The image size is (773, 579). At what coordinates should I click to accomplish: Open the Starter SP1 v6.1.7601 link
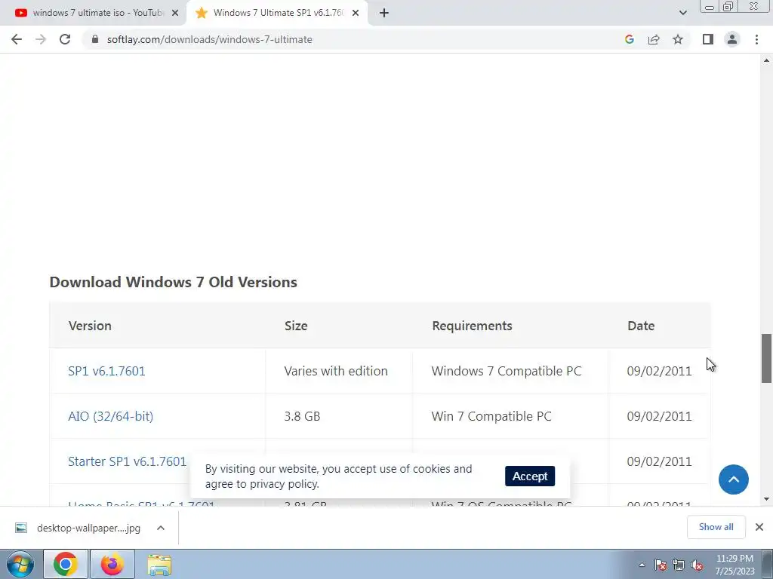click(x=127, y=461)
